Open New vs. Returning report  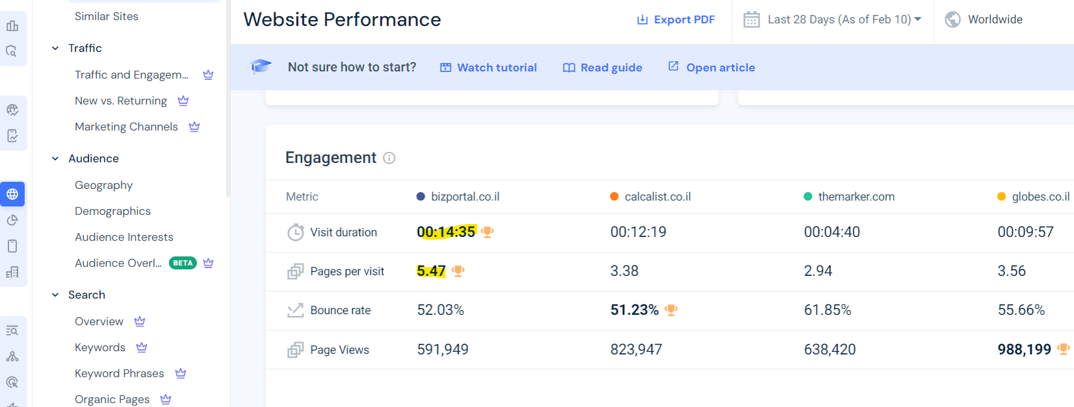(x=121, y=101)
